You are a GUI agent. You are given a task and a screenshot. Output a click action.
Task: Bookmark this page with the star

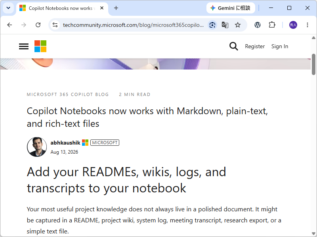pos(238,25)
